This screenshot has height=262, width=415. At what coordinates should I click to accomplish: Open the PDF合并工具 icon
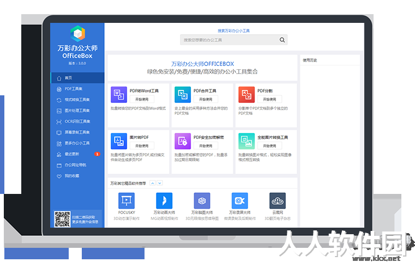click(183, 94)
